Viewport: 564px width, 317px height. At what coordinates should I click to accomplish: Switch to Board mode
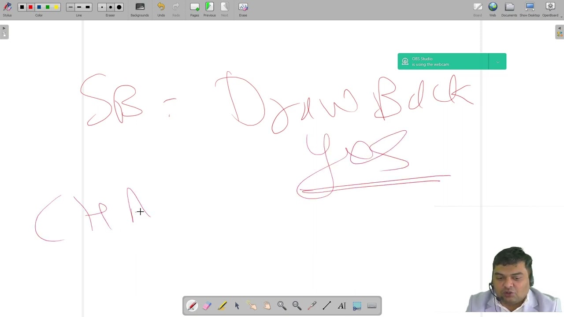(x=478, y=9)
